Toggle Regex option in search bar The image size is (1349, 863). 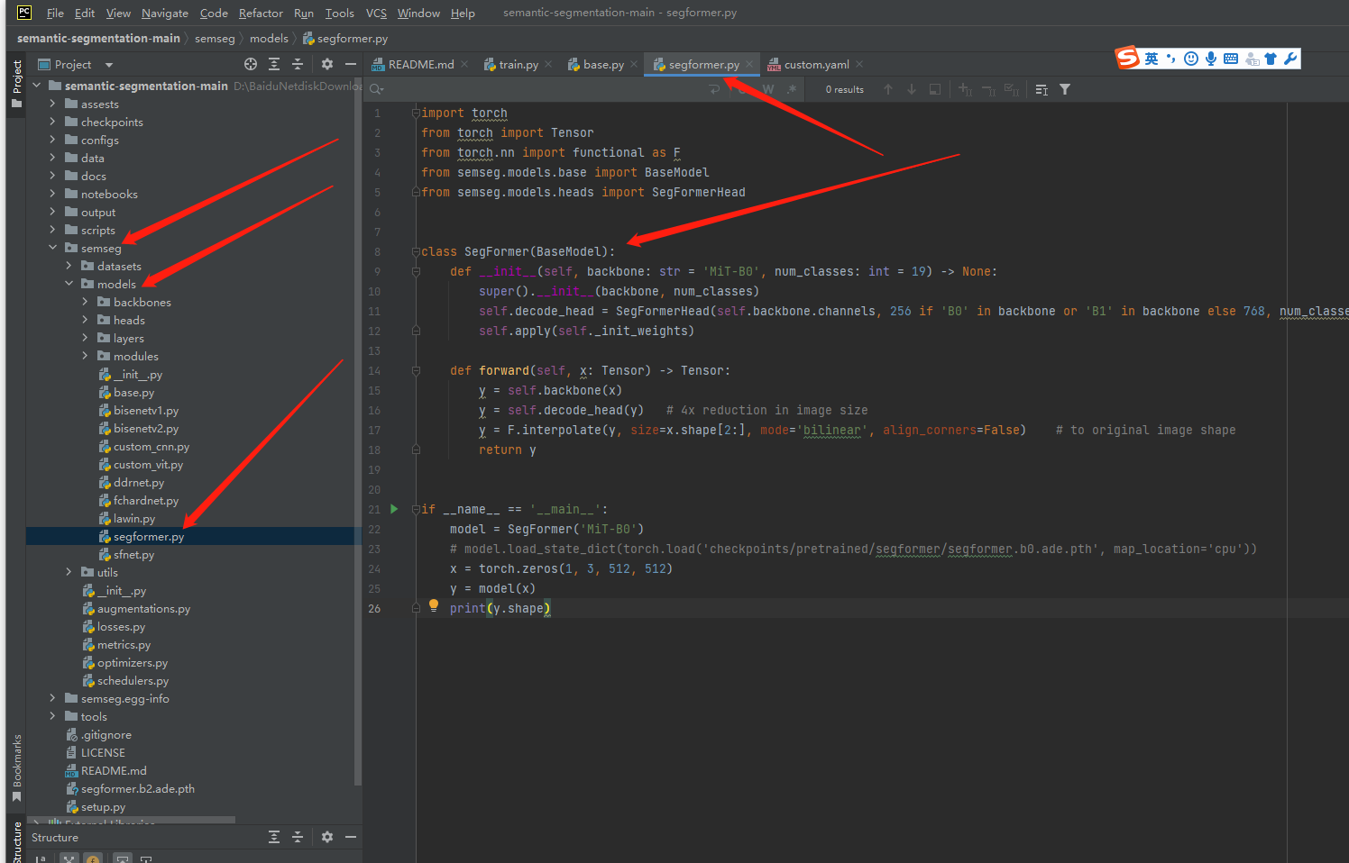(792, 89)
